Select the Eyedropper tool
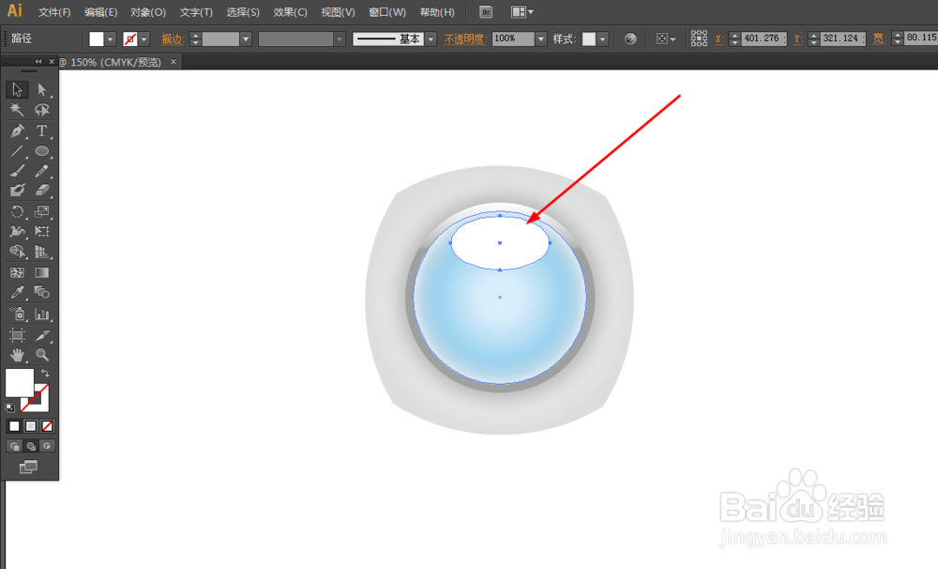Screen dimensions: 938x569 [x=17, y=292]
